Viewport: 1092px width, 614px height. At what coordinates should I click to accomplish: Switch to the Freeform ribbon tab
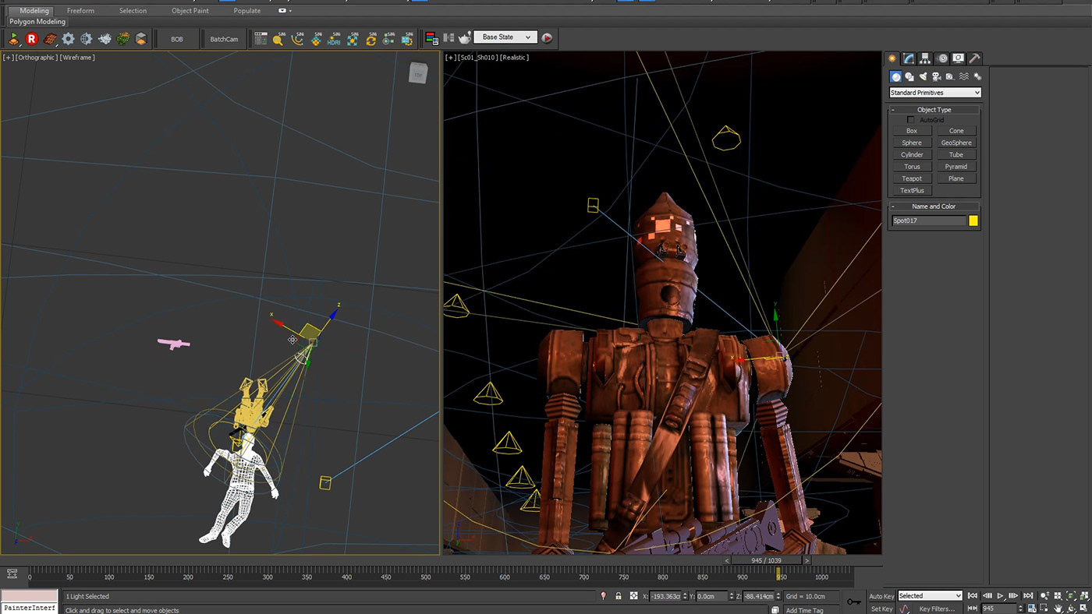(80, 11)
